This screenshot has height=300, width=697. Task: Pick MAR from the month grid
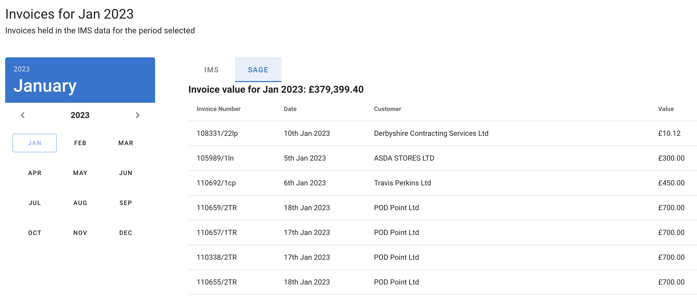126,143
